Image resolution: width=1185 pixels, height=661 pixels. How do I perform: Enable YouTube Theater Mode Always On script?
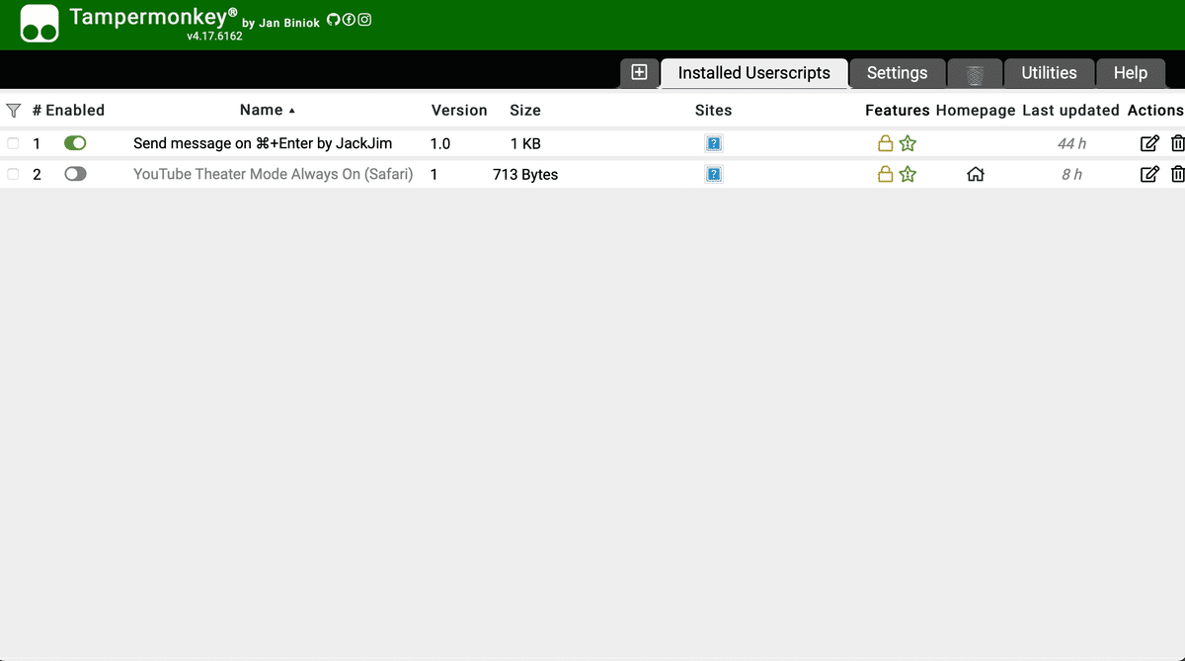[x=75, y=174]
